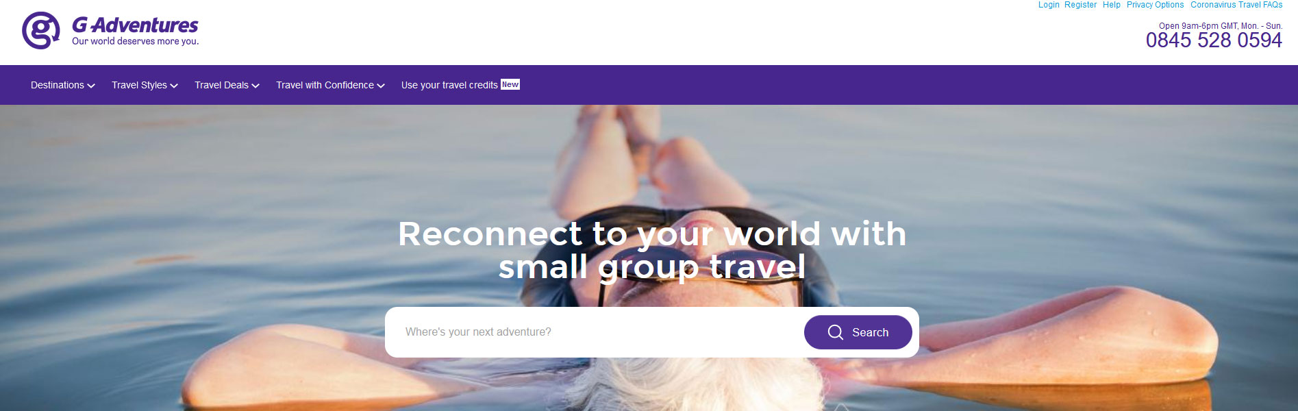
Task: Click the purple Search button
Action: [x=858, y=332]
